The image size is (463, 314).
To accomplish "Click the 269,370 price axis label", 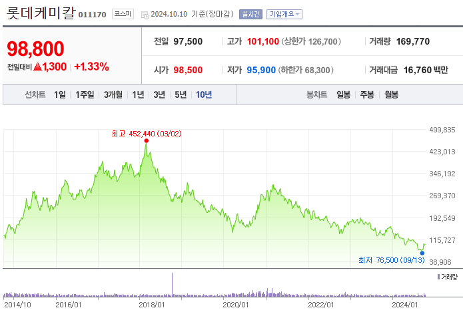I will click(442, 196).
